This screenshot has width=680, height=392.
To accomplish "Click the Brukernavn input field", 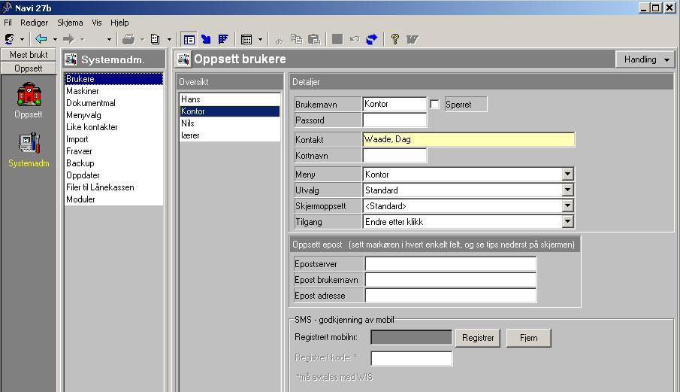I will pyautogui.click(x=394, y=104).
